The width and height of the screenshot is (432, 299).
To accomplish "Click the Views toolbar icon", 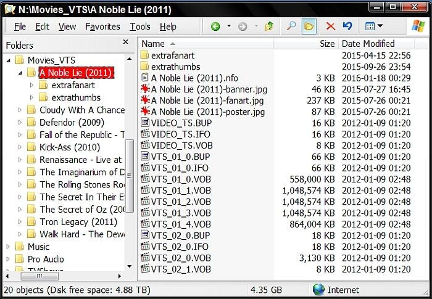I will 370,26.
